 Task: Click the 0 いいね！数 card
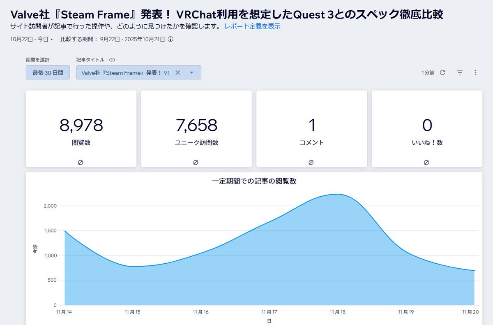pos(427,129)
